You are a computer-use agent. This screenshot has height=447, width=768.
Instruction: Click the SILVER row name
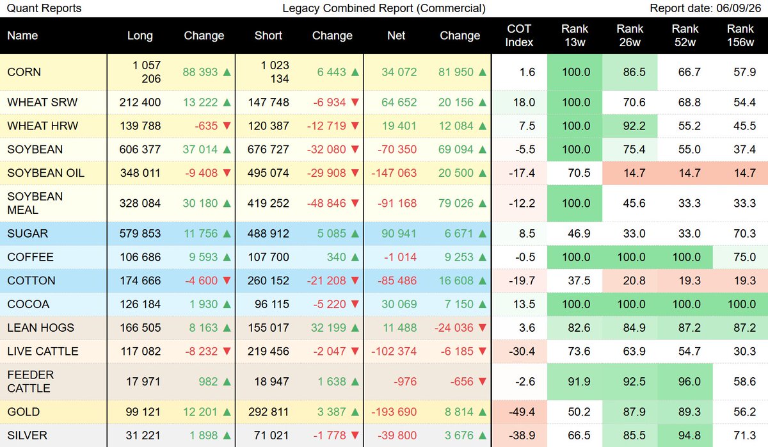pos(27,435)
